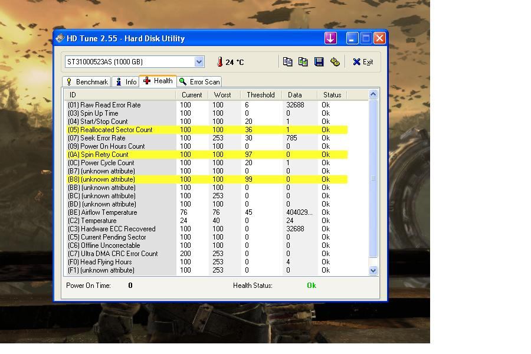This screenshot has height=354, width=531.
Task: Select the (BB) unknown attribute row
Action: pos(206,188)
